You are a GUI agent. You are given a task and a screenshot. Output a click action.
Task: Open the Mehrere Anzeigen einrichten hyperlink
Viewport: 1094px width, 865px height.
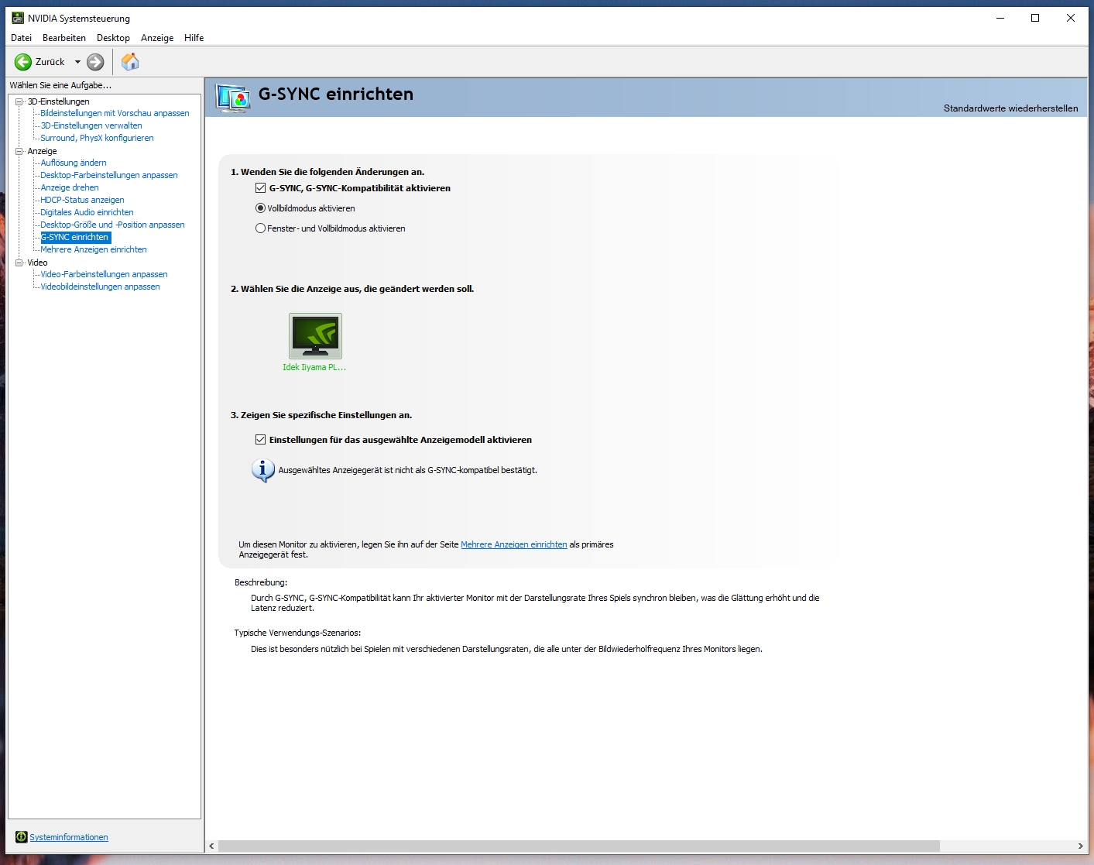[514, 544]
